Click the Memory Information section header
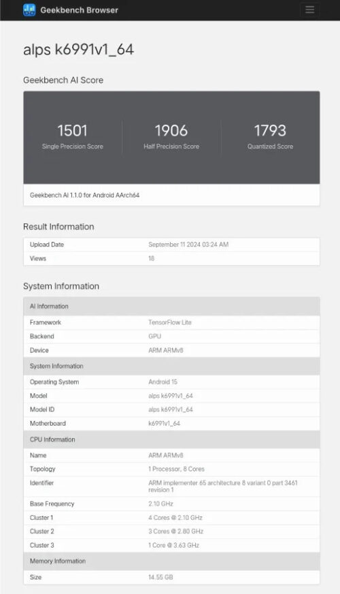 (171, 561)
